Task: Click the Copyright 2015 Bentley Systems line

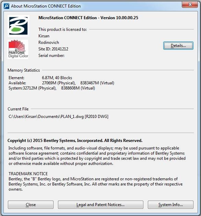Action: [x=75, y=141]
